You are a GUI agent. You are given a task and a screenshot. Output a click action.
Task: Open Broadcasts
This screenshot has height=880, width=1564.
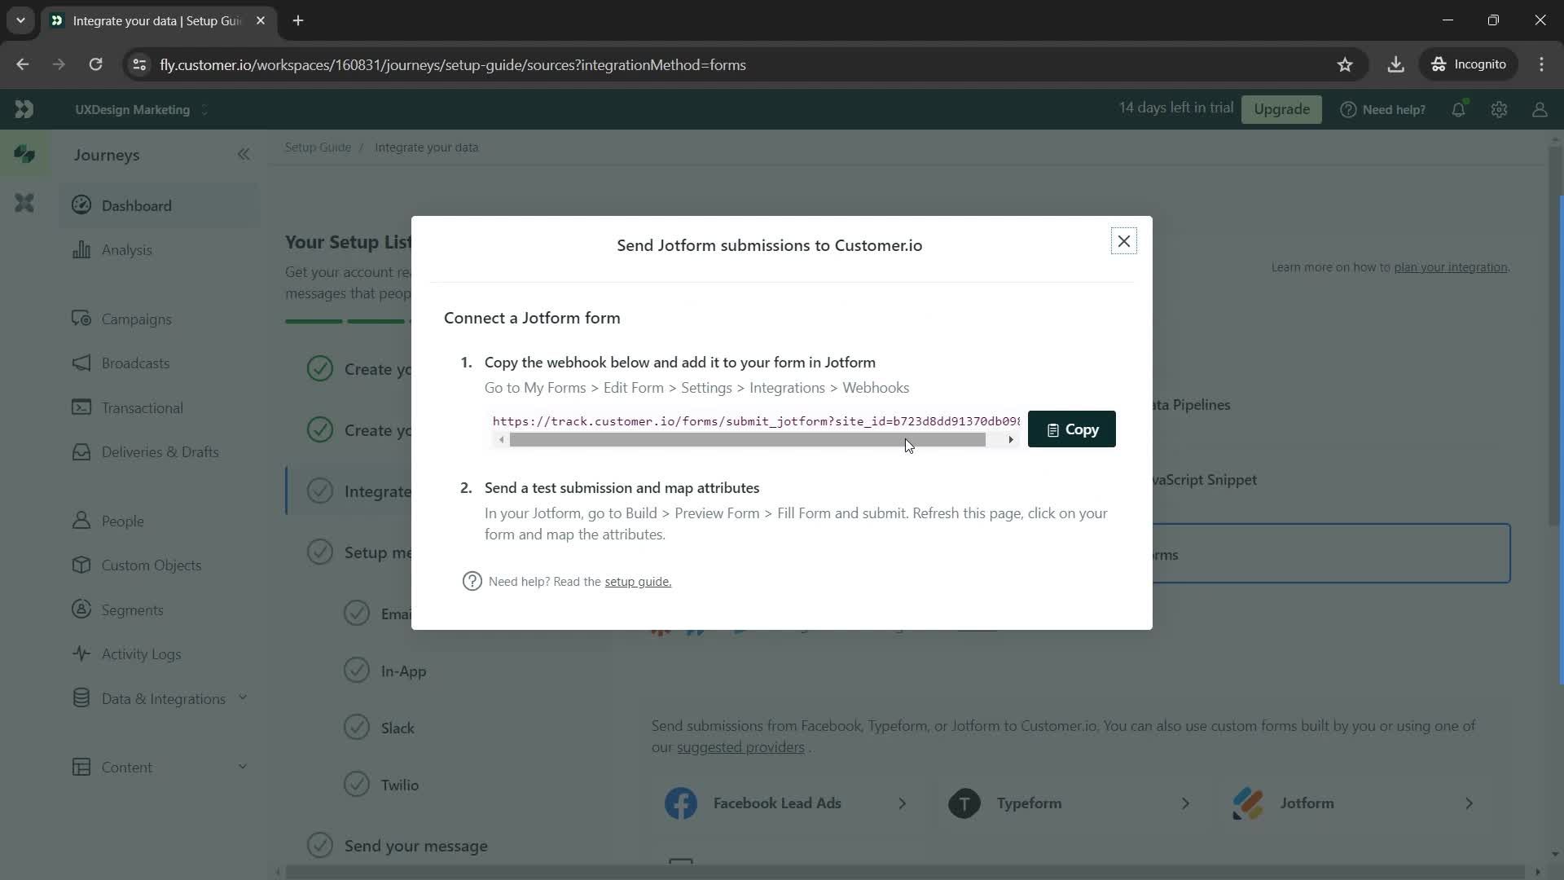point(159,363)
